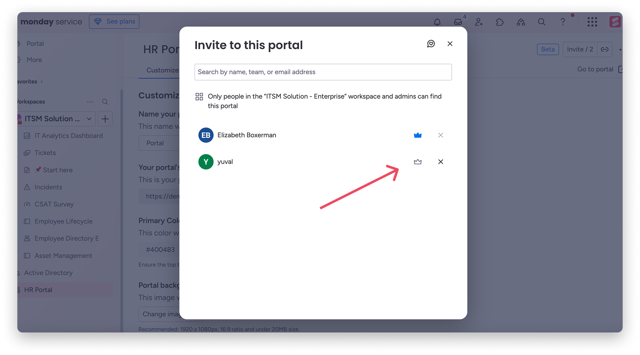Remove Elizabeth Boxerman from the portal
Screen dimensions: 640x355
pos(441,135)
